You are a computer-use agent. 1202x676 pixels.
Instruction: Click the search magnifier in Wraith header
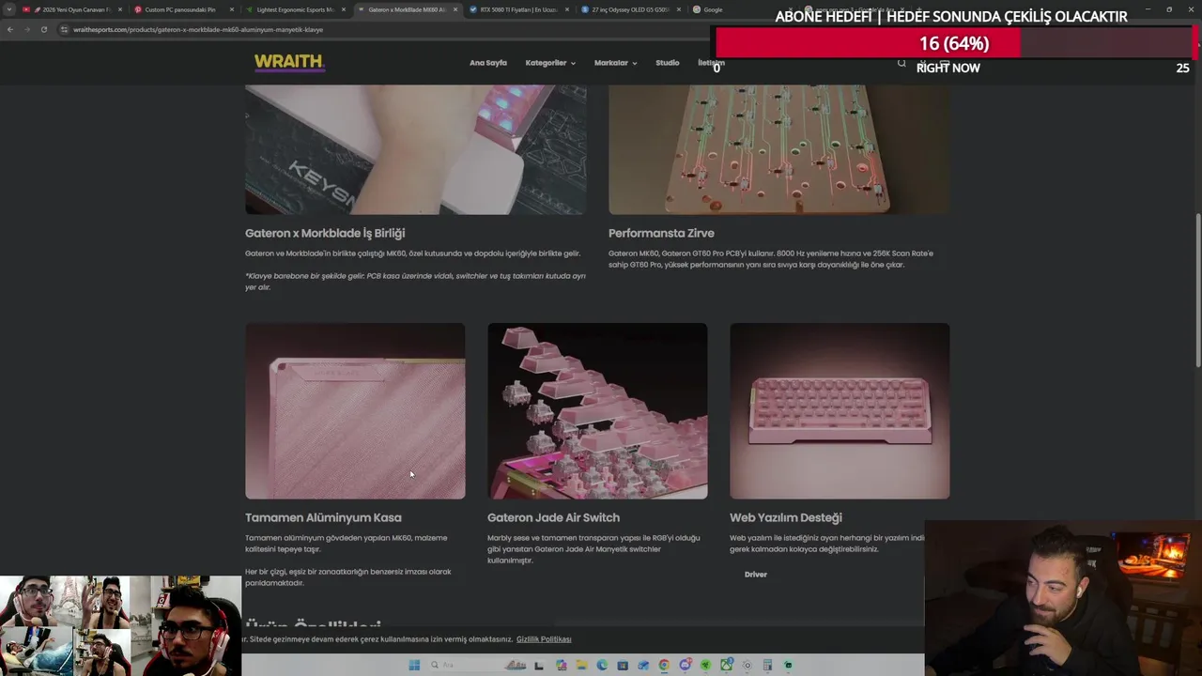point(901,63)
